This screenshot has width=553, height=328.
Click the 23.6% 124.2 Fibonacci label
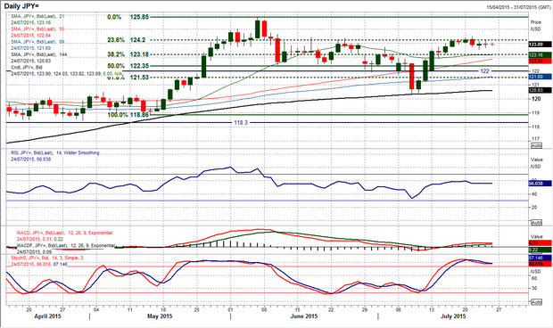[126, 40]
